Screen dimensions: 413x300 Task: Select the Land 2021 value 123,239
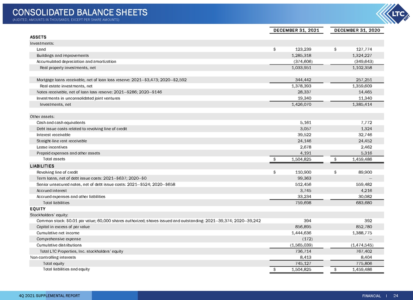303,49
